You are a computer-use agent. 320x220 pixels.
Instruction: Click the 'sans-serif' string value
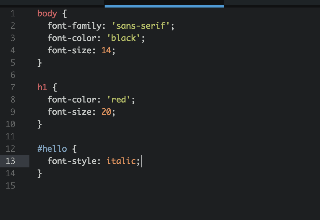(x=141, y=26)
